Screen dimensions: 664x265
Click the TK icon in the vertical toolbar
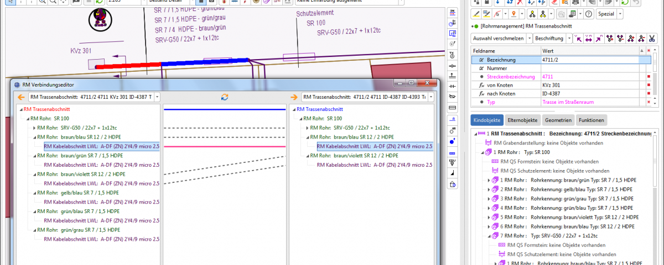click(x=453, y=55)
